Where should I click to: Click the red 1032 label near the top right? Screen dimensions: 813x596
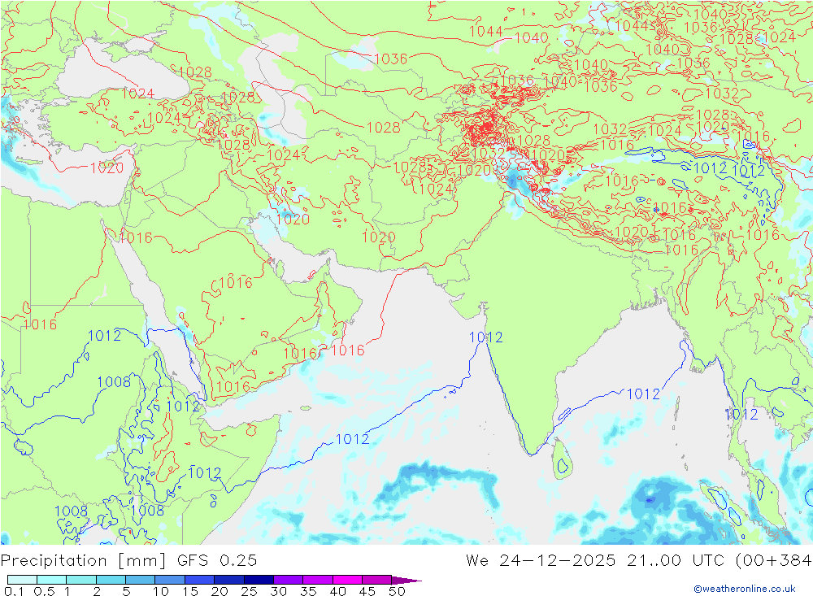tap(722, 94)
